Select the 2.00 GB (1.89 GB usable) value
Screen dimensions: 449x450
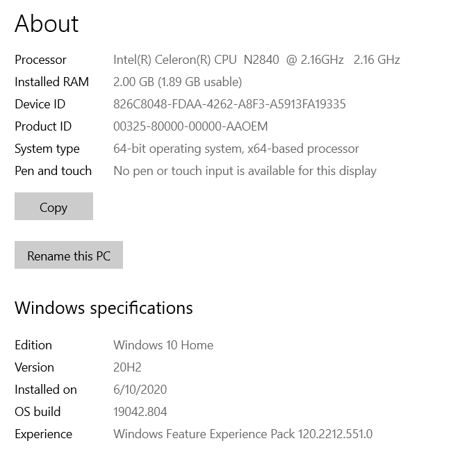pyautogui.click(x=177, y=82)
